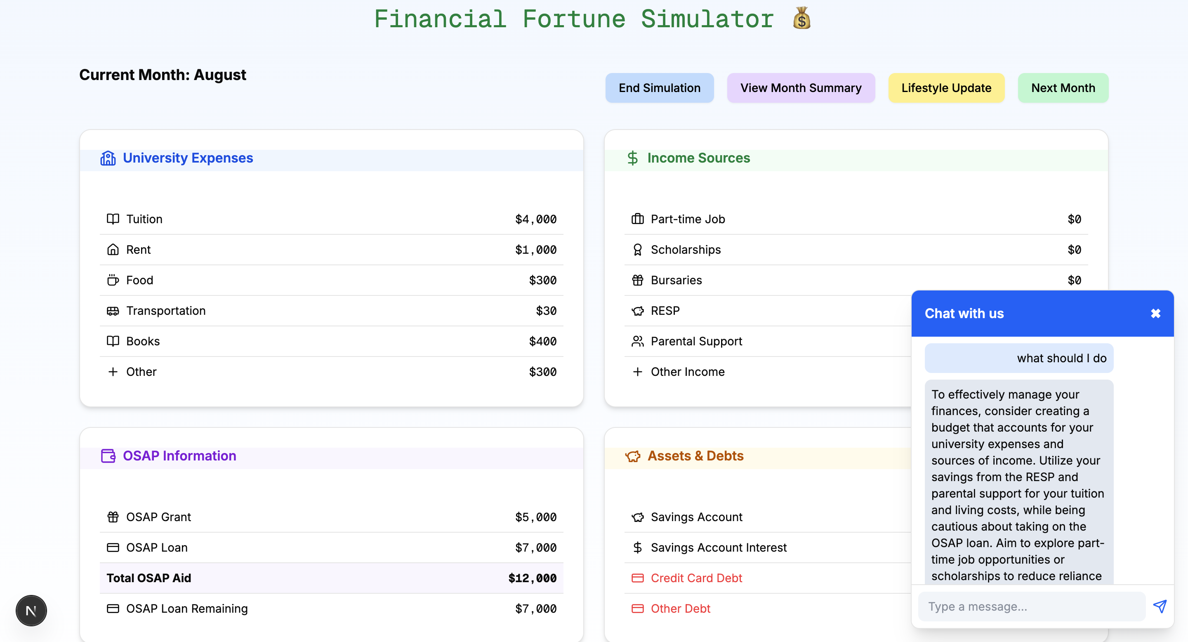The image size is (1188, 642).
Task: Click the send message paper plane icon
Action: click(1160, 606)
